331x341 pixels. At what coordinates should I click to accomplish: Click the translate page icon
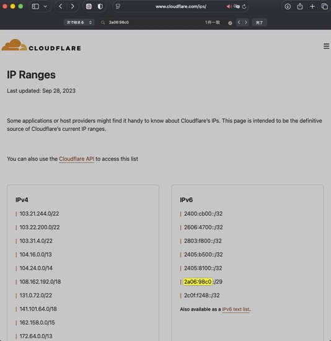(237, 7)
